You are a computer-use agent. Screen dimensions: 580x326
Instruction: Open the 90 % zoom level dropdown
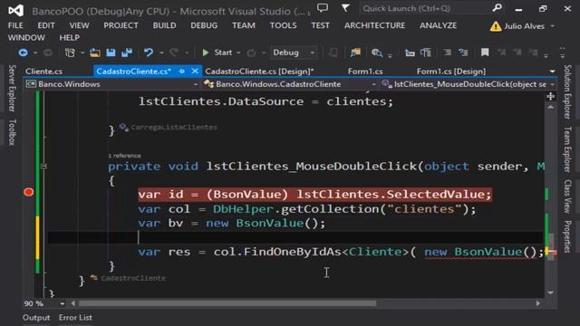(x=63, y=304)
